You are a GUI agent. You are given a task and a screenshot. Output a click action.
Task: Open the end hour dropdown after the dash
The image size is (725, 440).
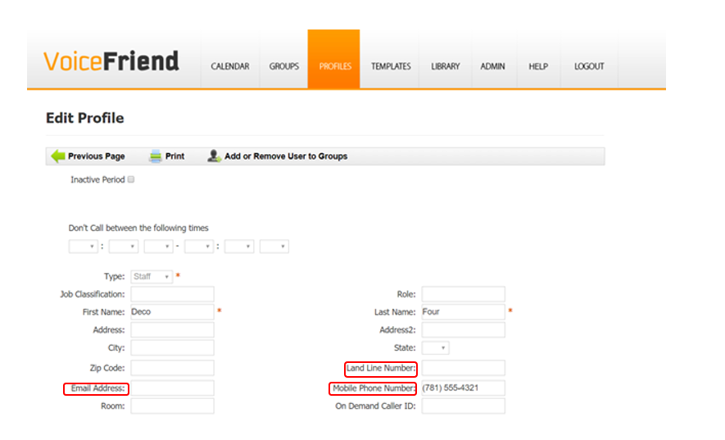[199, 246]
